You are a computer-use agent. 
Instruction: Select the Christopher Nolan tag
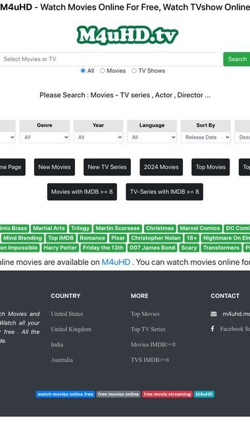point(156,238)
